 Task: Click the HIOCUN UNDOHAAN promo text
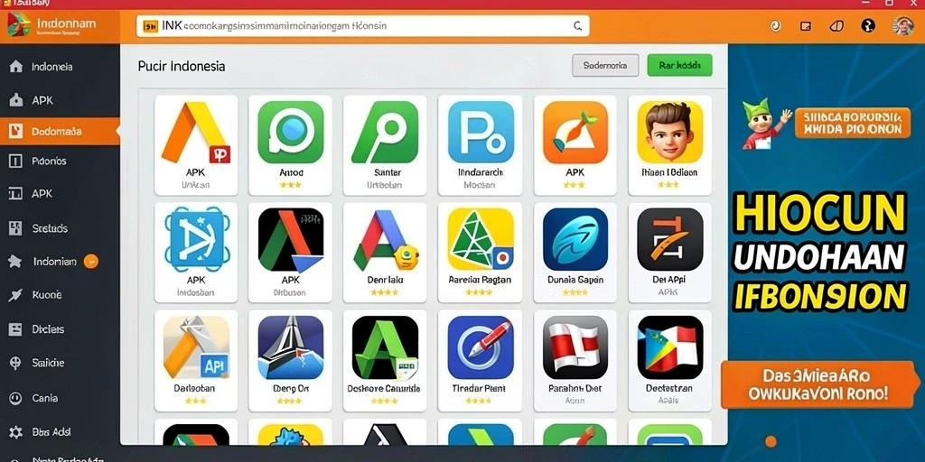(x=819, y=254)
